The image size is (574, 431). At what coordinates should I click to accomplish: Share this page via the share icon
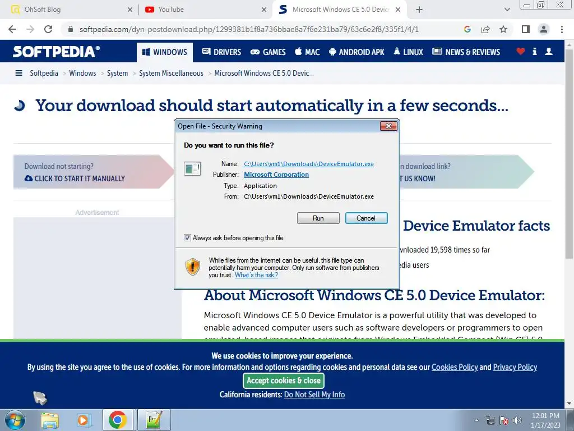485,29
